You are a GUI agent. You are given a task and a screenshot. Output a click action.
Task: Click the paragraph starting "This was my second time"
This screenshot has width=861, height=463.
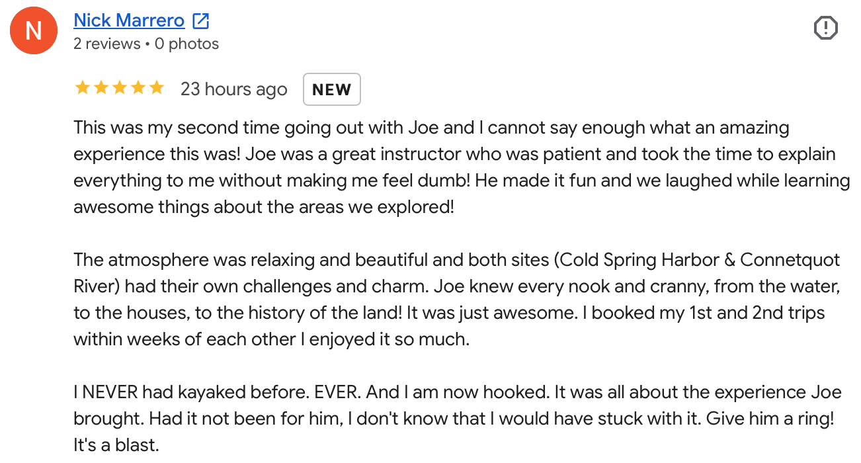coord(462,167)
